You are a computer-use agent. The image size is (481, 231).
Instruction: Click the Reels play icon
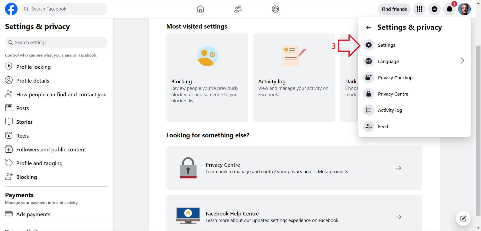[x=9, y=135]
